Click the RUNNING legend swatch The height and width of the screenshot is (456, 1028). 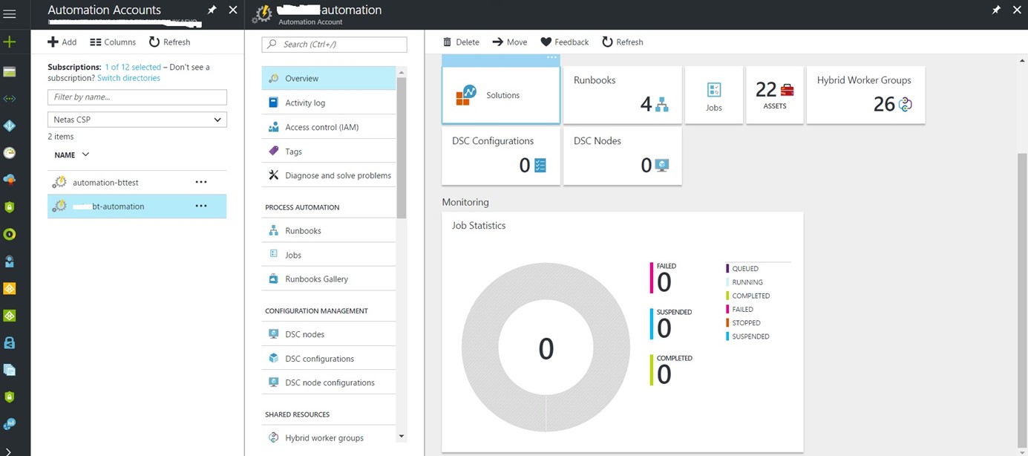727,282
